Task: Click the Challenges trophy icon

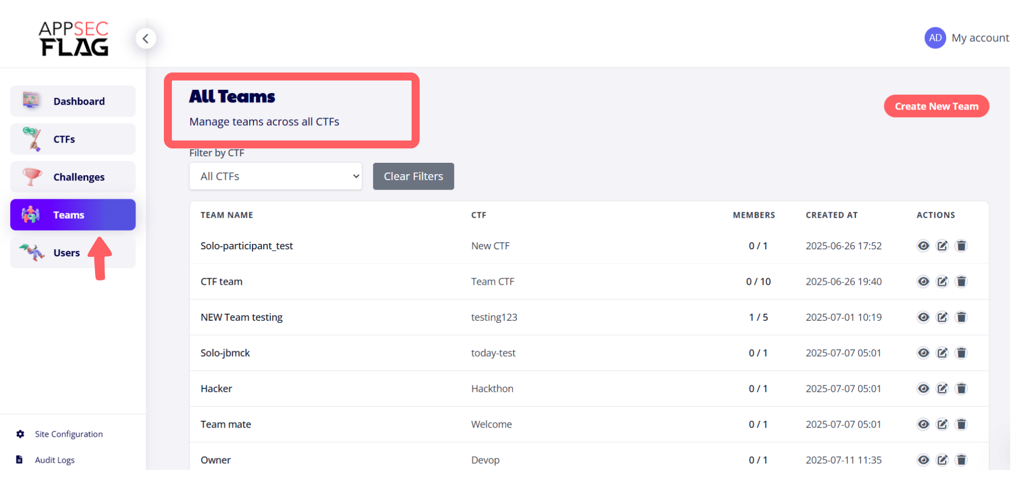Action: [x=31, y=176]
